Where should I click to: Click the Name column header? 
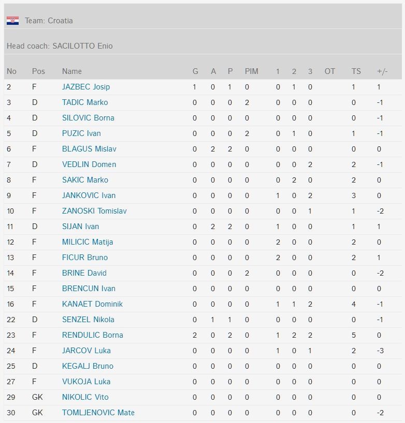click(x=72, y=71)
